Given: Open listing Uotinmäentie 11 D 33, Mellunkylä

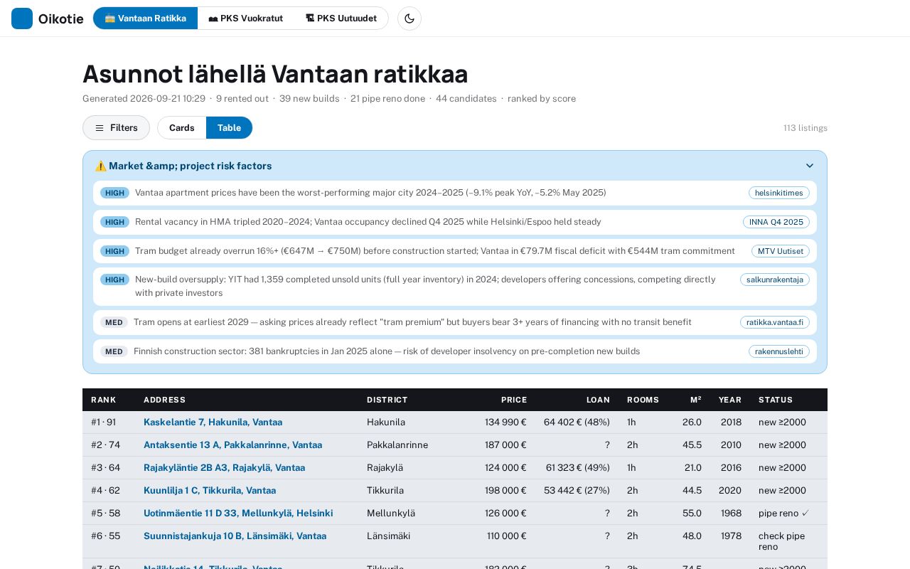Looking at the screenshot, I should [238, 514].
